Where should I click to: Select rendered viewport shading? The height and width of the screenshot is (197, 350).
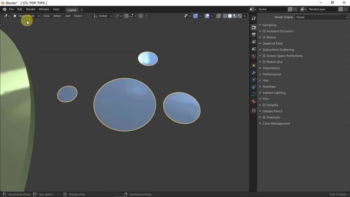click(x=240, y=16)
